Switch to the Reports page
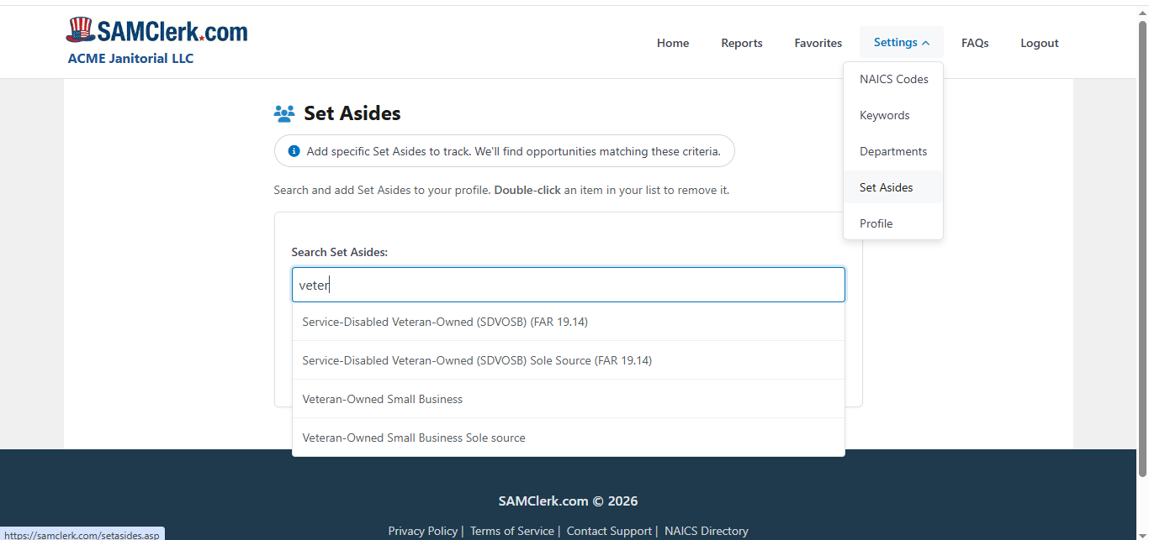The height and width of the screenshot is (540, 1149). click(741, 43)
